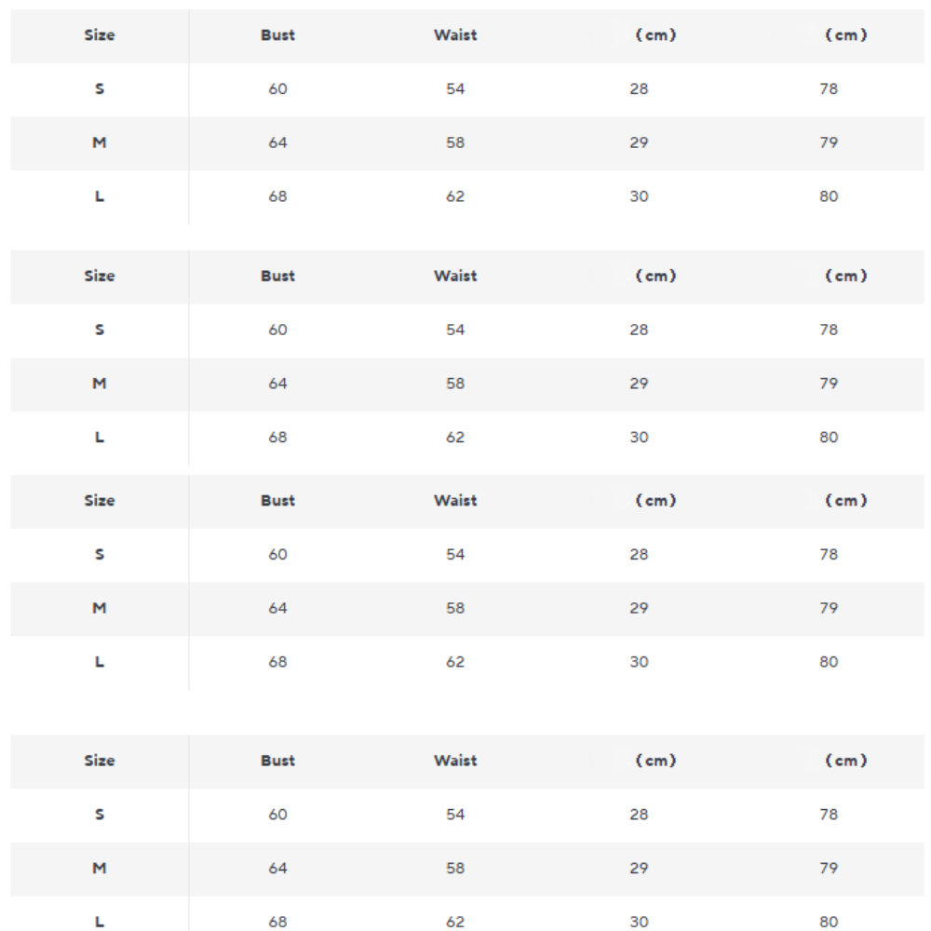Select waist value 62 in the topmost table
931x931 pixels.
(x=455, y=196)
